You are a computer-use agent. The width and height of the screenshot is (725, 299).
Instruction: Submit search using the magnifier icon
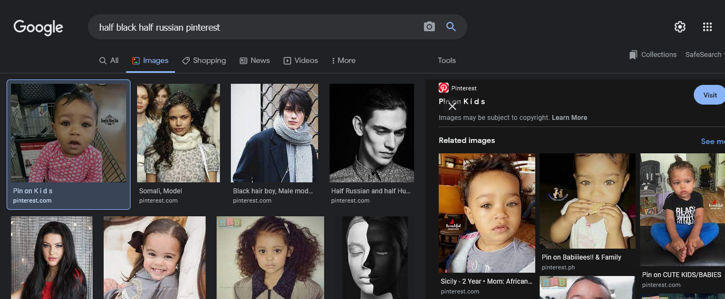[x=451, y=27]
